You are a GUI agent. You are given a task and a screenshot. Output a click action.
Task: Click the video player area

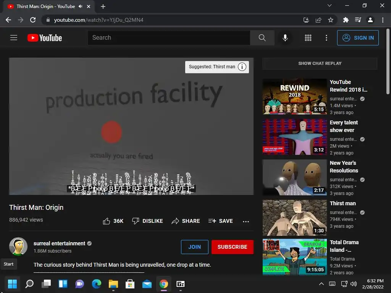click(x=131, y=126)
